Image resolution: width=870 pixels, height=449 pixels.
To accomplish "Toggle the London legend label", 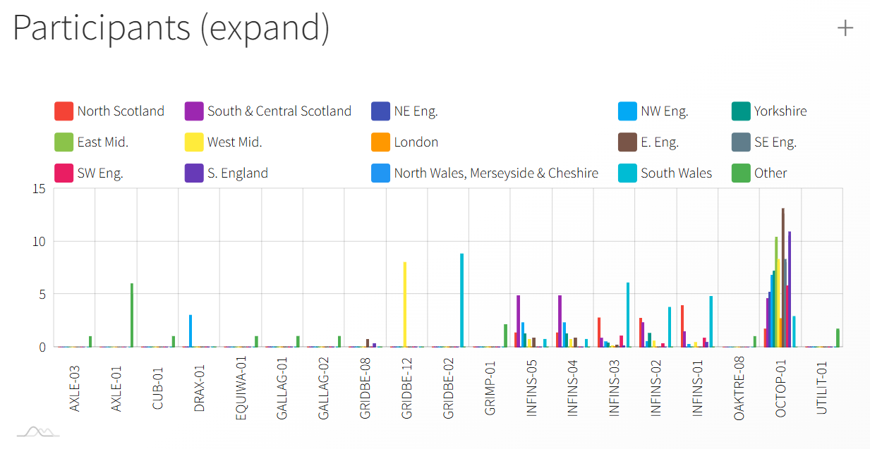I will pyautogui.click(x=416, y=142).
